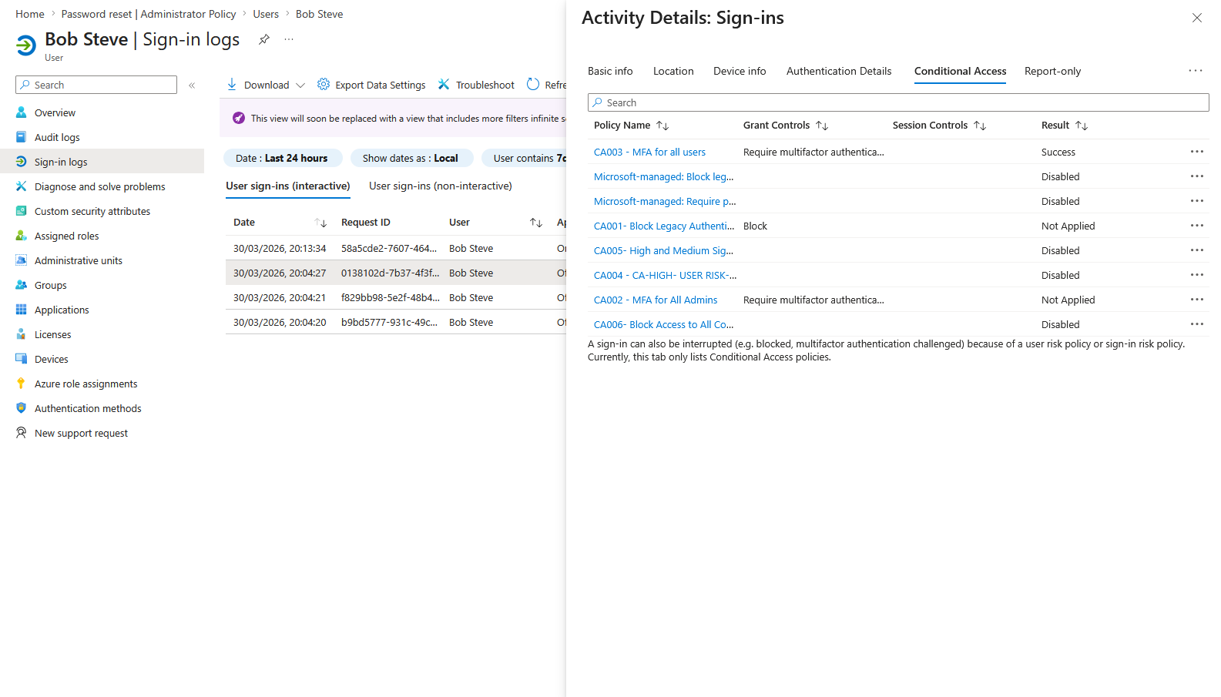Viewport: 1221px width, 697px height.
Task: Click the Troubleshoot wrench icon
Action: (x=444, y=84)
